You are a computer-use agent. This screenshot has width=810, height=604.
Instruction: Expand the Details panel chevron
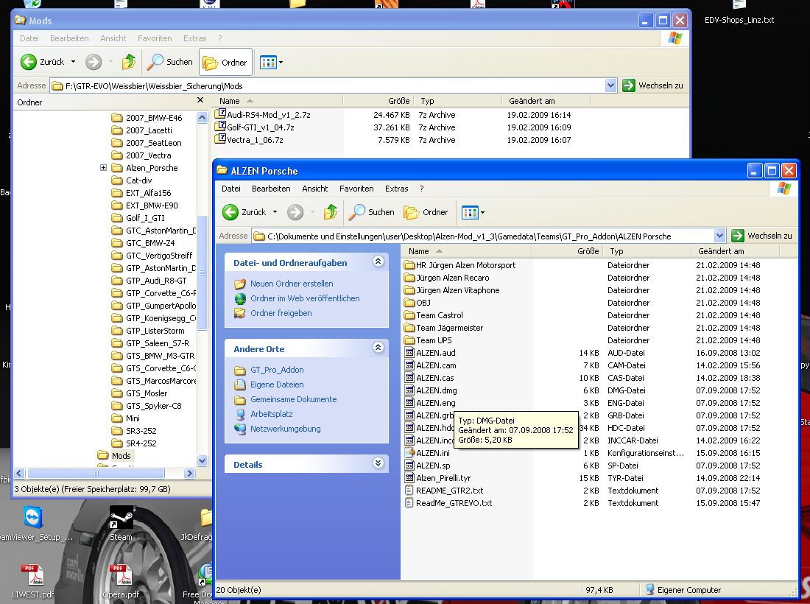point(378,463)
